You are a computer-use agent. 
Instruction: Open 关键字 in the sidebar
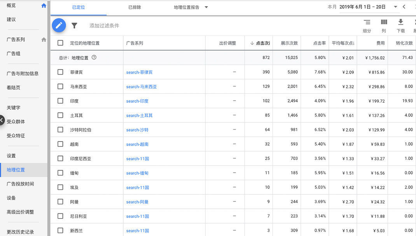coord(14,107)
